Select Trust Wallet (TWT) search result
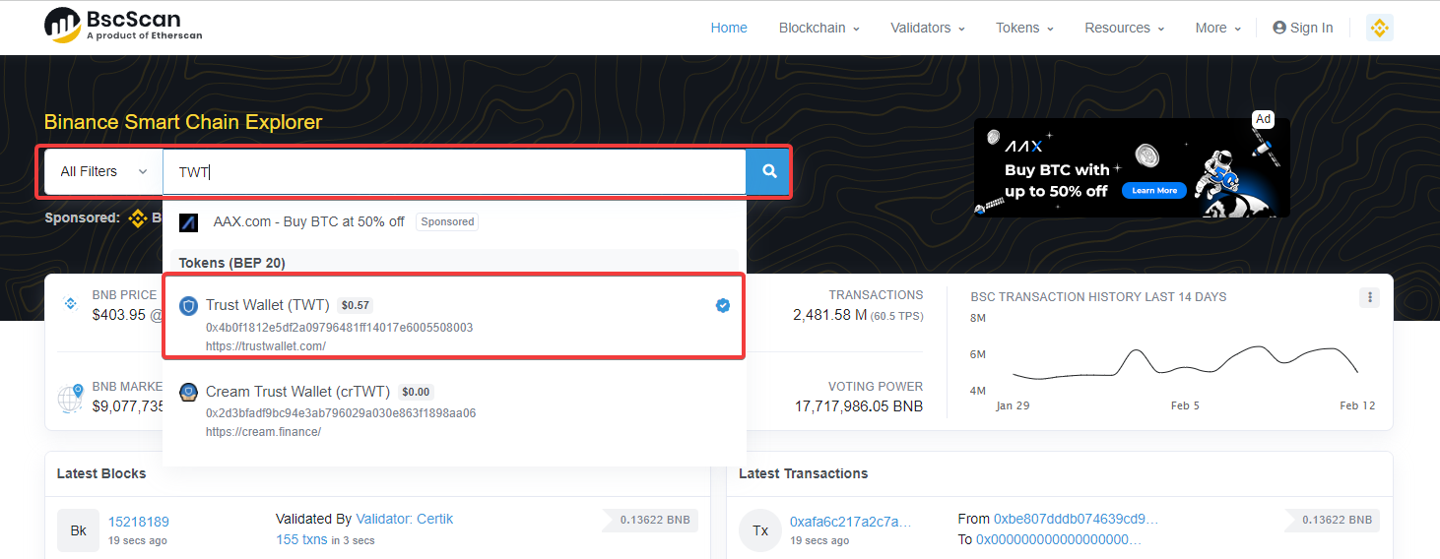 point(453,316)
